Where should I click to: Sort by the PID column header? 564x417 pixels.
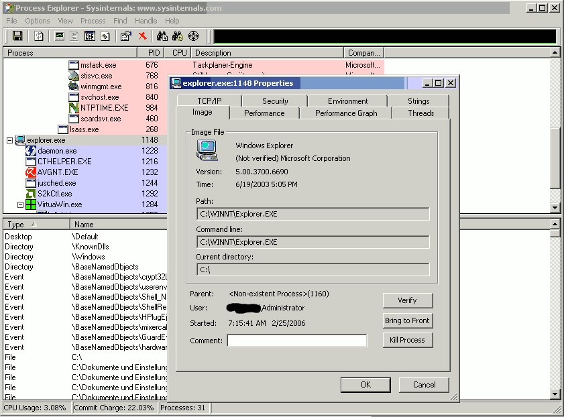point(151,53)
